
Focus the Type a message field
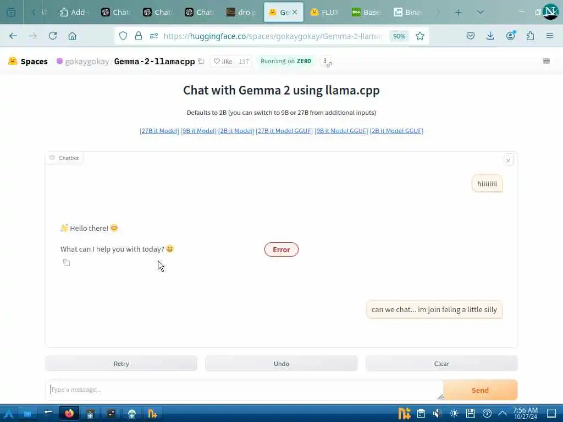244,390
